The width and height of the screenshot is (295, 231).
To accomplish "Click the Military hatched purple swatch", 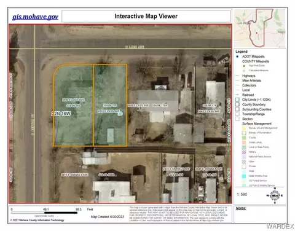I will (244, 152).
